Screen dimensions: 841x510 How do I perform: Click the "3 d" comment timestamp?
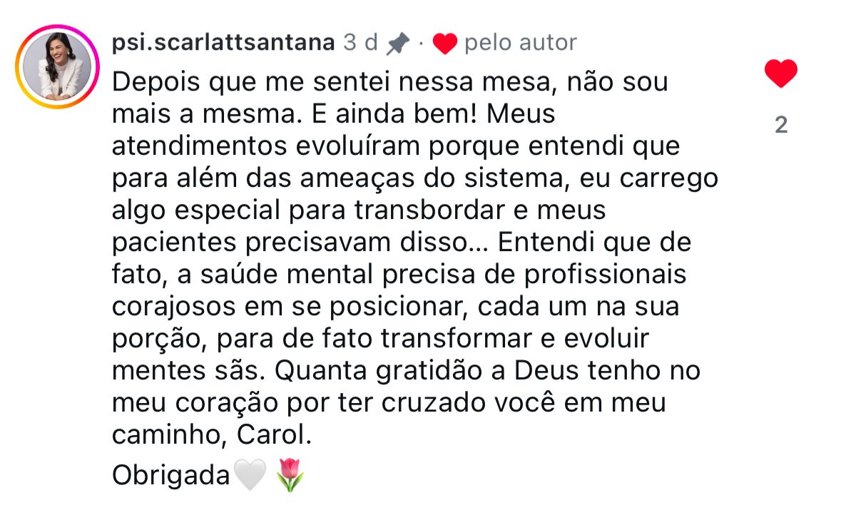[360, 43]
